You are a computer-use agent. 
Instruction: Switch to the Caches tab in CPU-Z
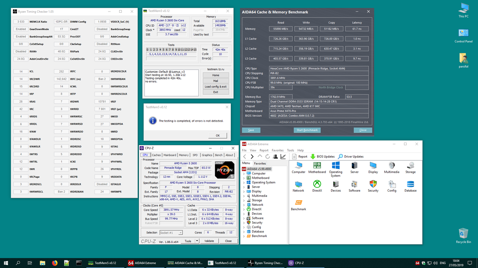156,155
